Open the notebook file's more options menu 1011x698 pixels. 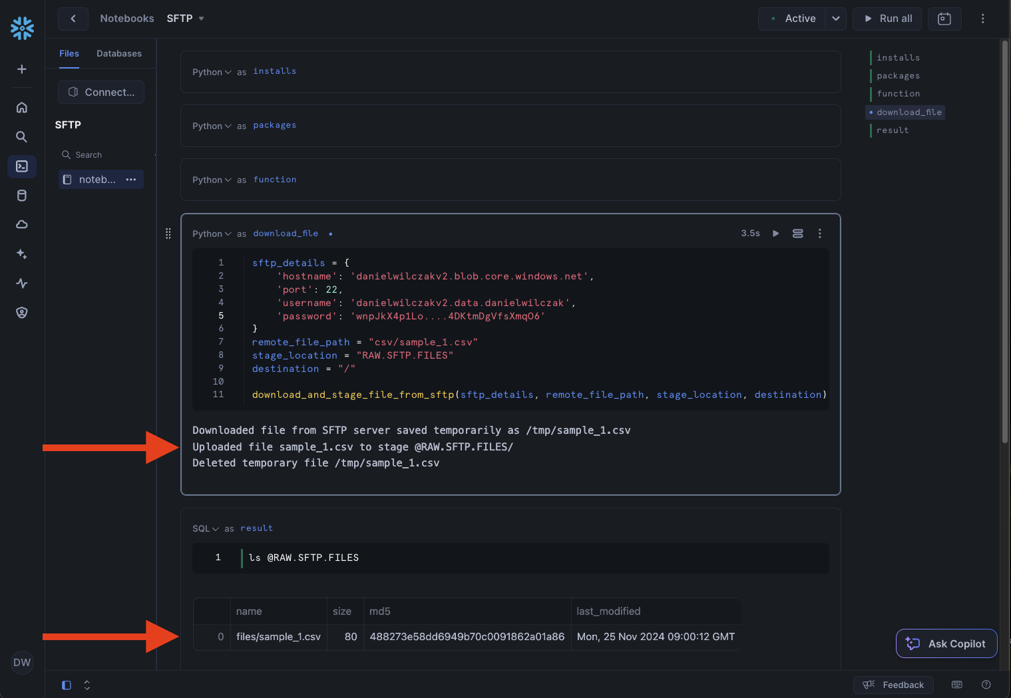[x=131, y=180]
